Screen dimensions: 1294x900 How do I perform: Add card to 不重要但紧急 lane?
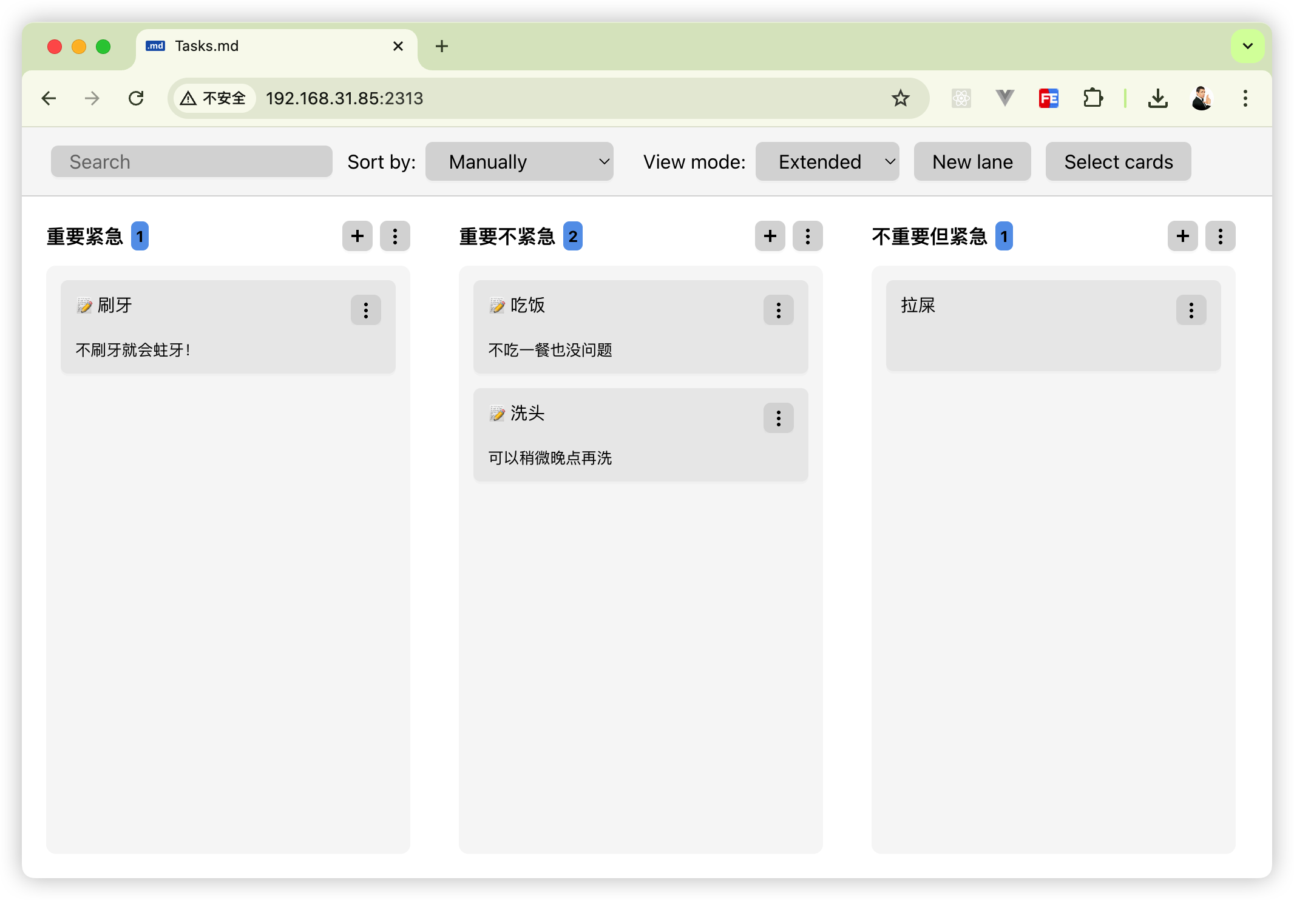pos(1182,236)
